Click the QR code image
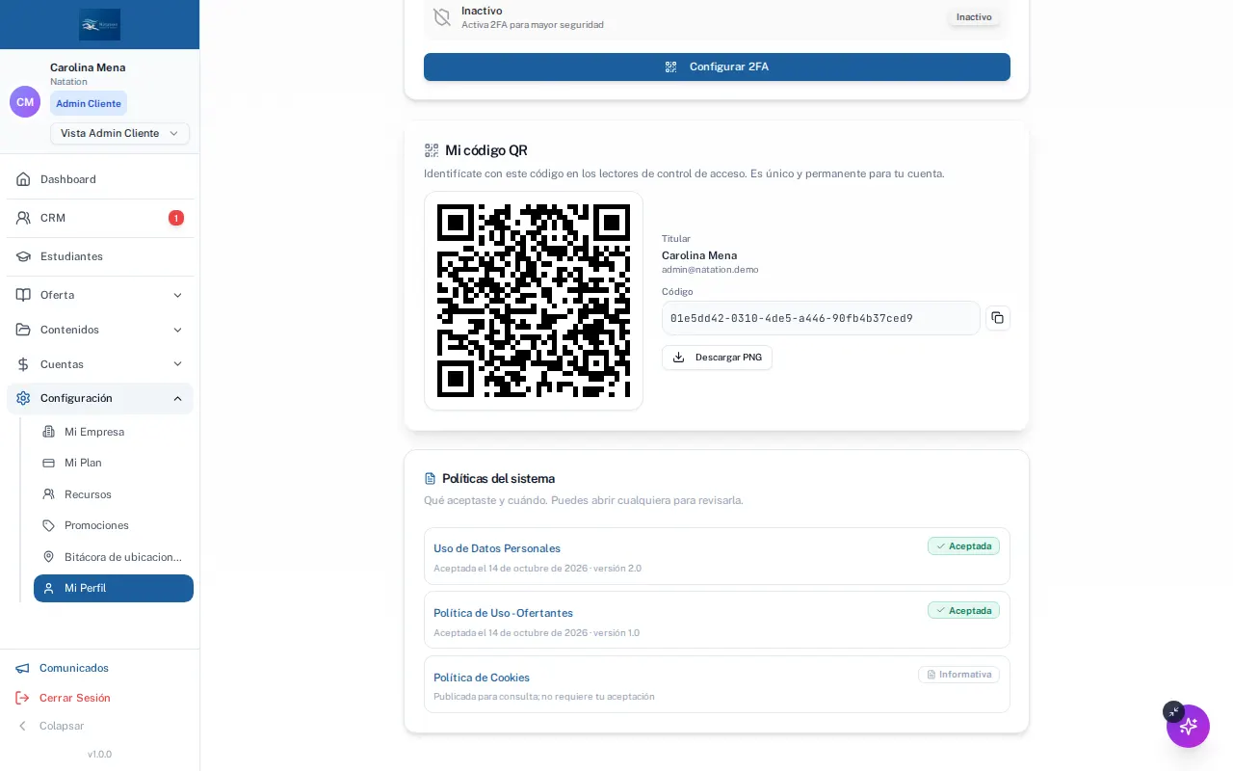This screenshot has height=771, width=1233. point(534,301)
